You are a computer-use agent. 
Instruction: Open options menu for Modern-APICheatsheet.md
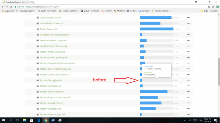(188, 52)
